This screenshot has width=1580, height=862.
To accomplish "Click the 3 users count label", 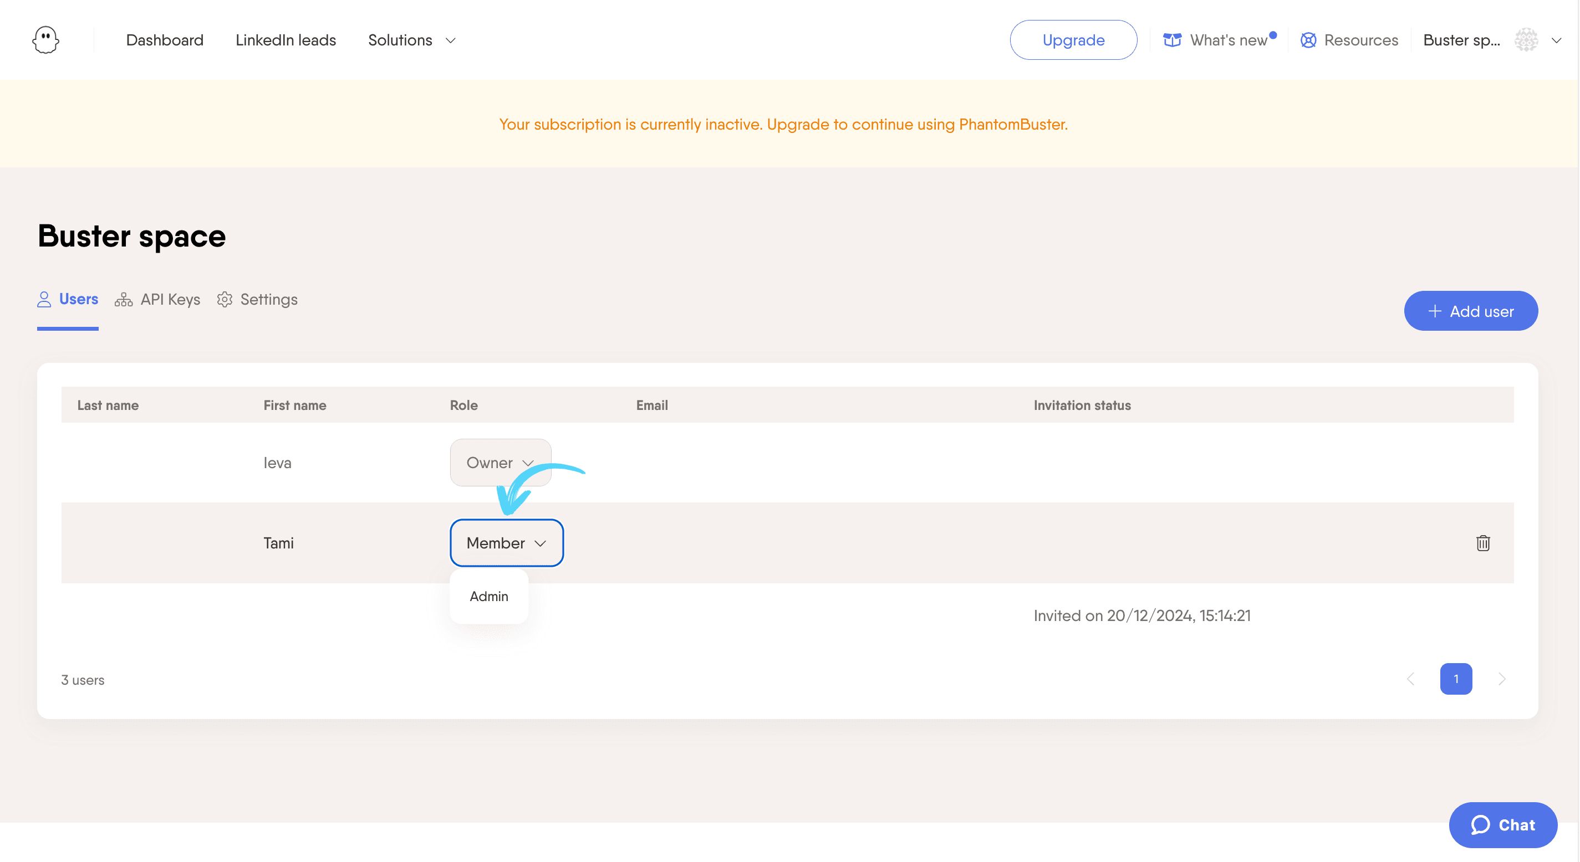I will click(83, 679).
